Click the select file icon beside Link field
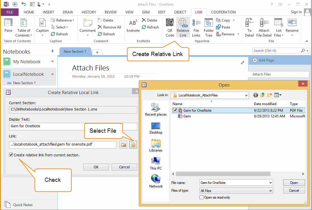Image resolution: width=312 pixels, height=210 pixels. pos(133,145)
